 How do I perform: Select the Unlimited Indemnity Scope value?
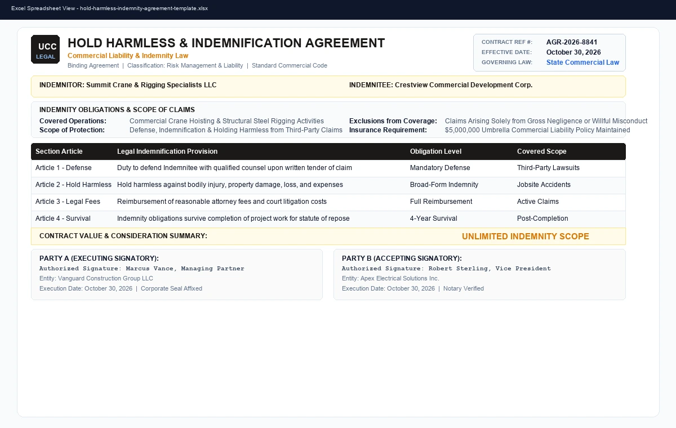(x=526, y=237)
